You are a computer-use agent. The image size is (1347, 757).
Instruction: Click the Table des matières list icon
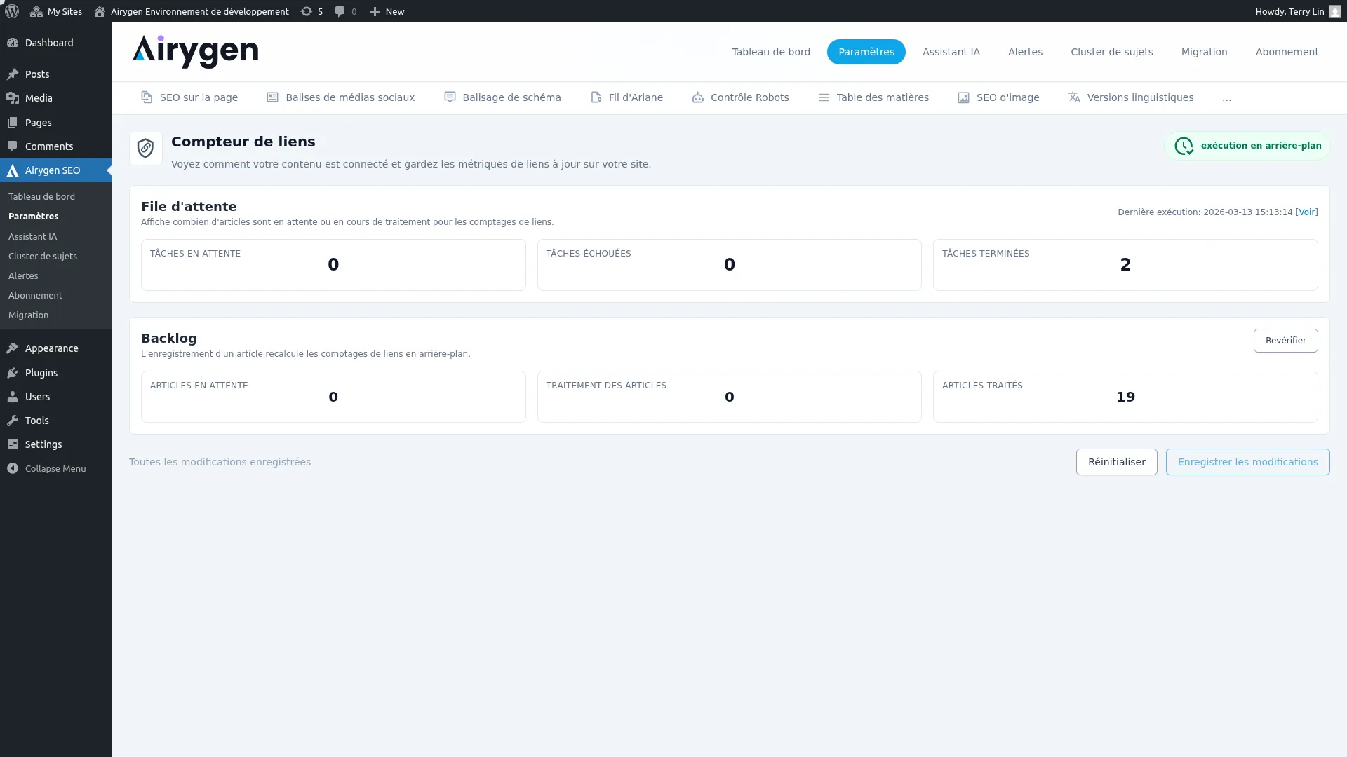[x=824, y=97]
